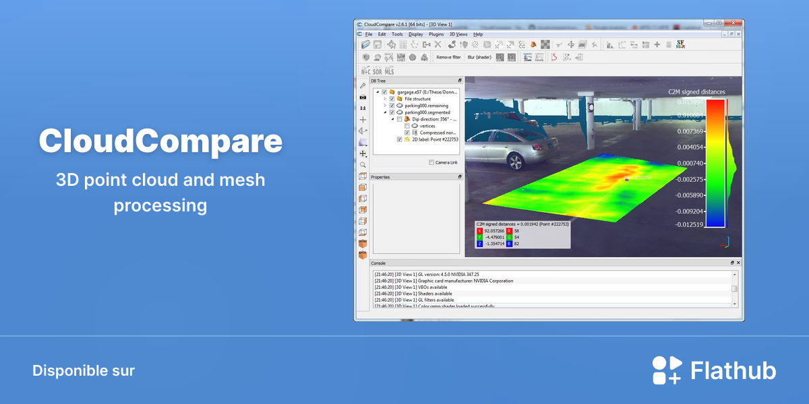Click the 1:1 zoom icon in left toolbar
Screen dimensions: 809x404
click(363, 108)
